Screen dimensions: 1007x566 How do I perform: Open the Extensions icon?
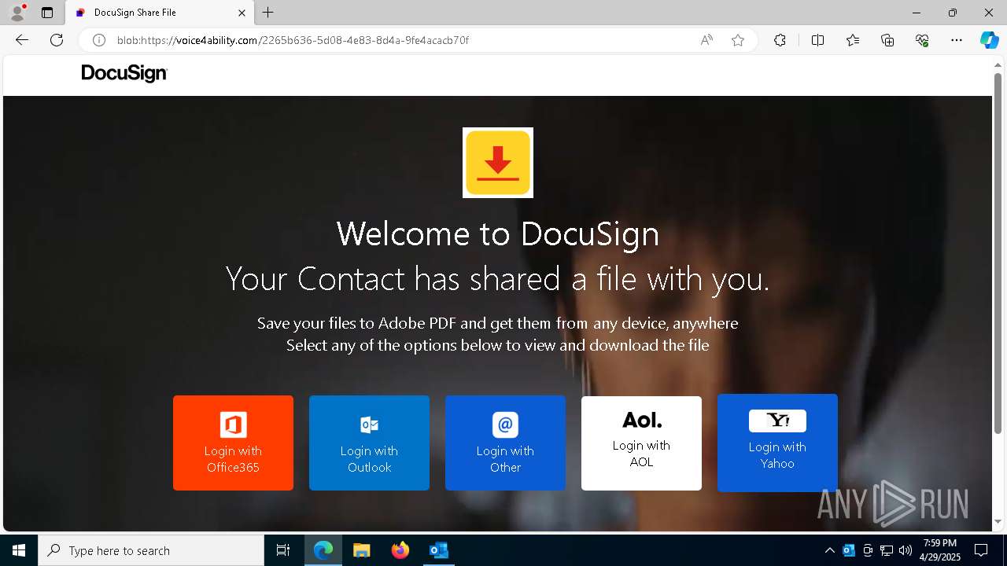pos(780,40)
